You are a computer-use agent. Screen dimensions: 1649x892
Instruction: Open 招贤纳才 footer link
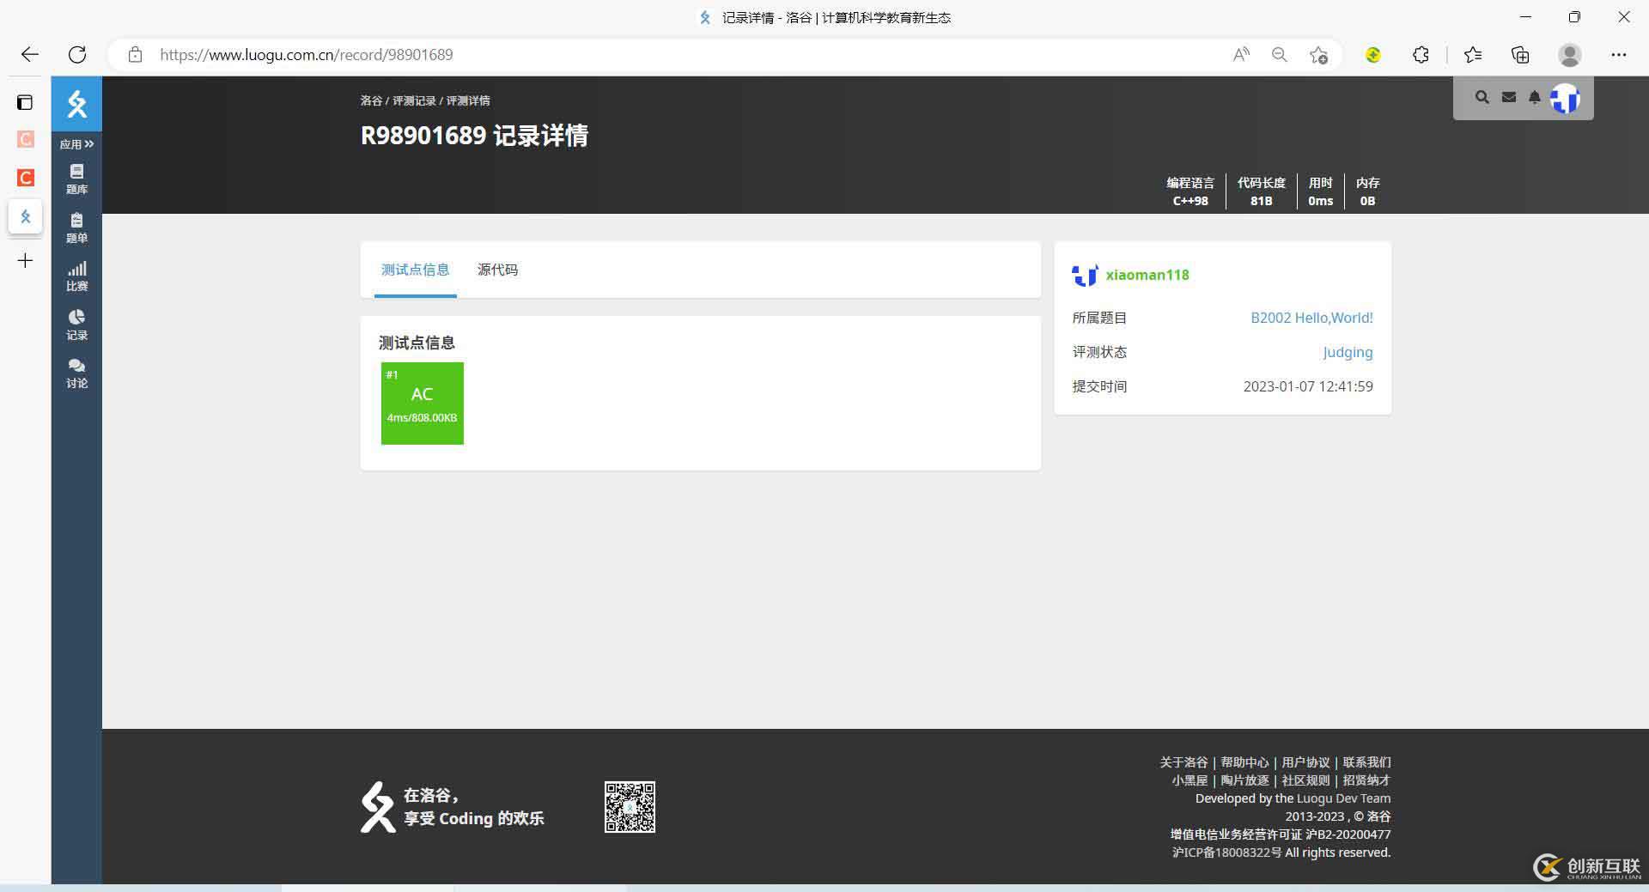point(1366,780)
